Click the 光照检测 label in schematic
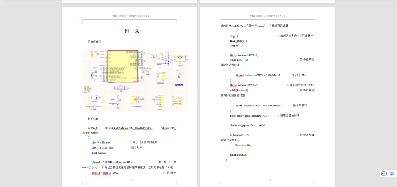The width and height of the screenshot is (397, 187). pos(179,84)
